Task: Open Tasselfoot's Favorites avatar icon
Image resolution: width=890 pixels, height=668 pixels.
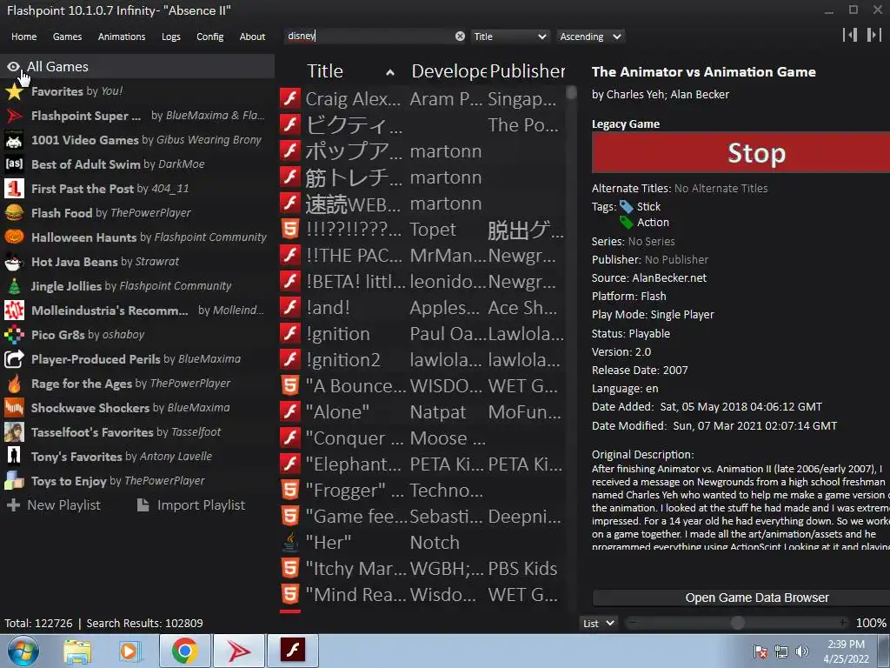Action: (x=14, y=431)
